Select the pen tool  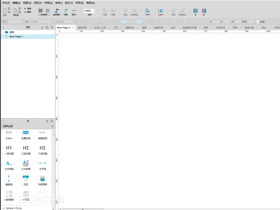[66, 11]
